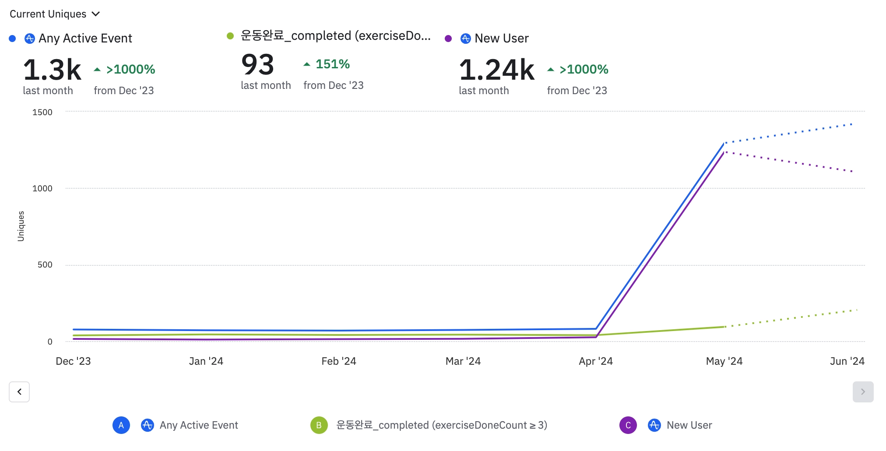Click the vertical Uniques axis title
The width and height of the screenshot is (886, 451).
(21, 226)
